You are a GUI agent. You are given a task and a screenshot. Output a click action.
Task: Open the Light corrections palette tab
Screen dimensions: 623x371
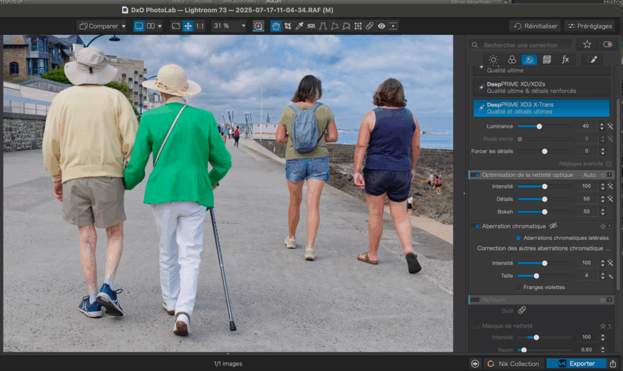click(x=493, y=60)
